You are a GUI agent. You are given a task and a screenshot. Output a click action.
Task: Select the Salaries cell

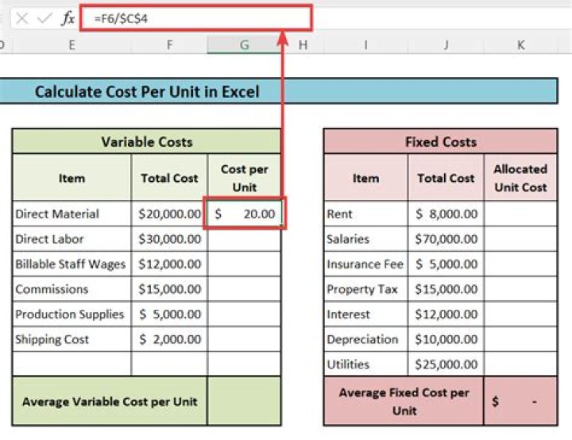pos(365,239)
